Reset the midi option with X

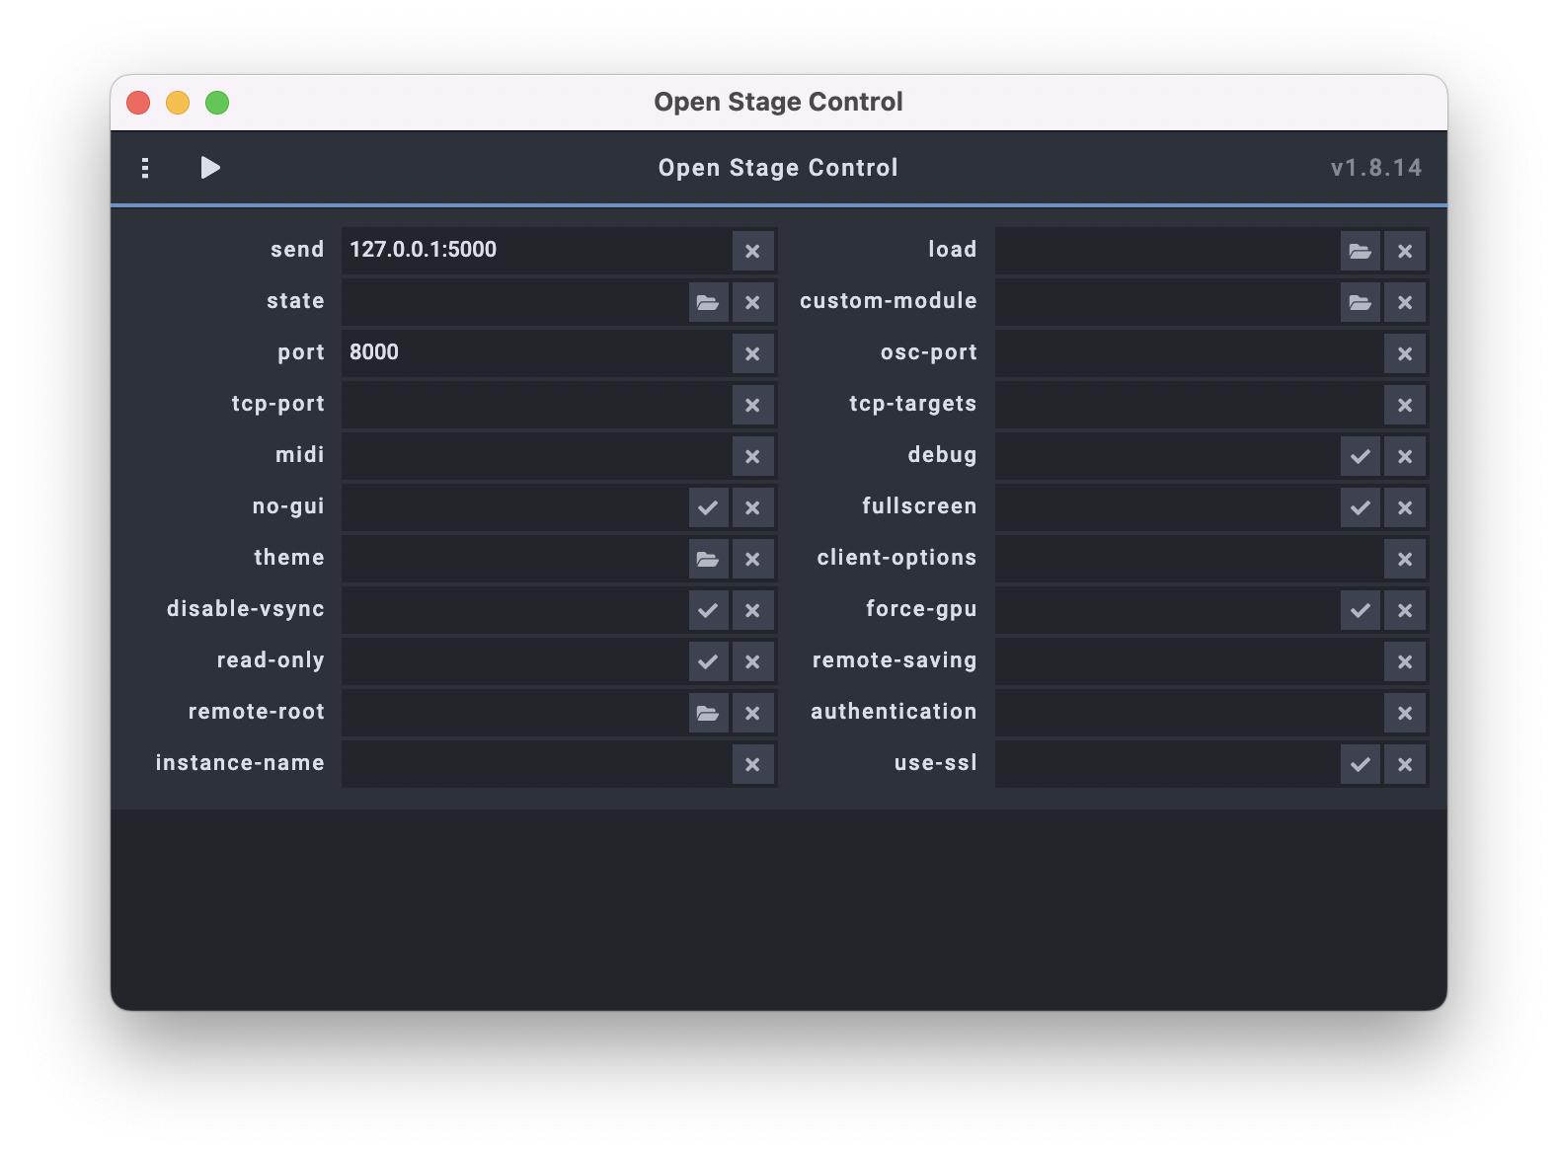[752, 456]
